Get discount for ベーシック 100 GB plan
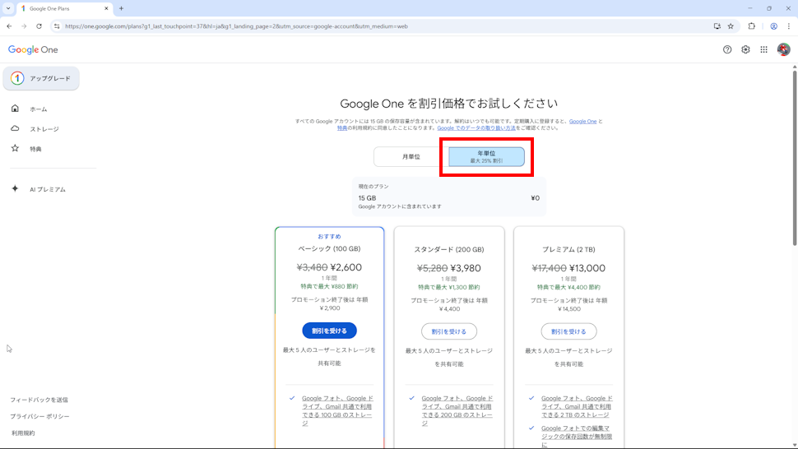The height and width of the screenshot is (449, 798). [x=329, y=331]
